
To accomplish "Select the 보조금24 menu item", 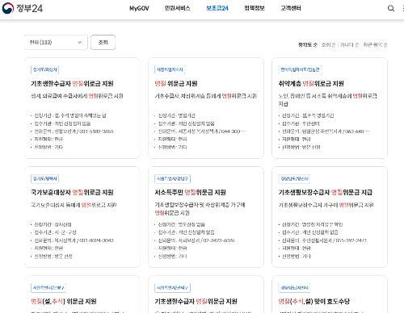I will pyautogui.click(x=217, y=8).
